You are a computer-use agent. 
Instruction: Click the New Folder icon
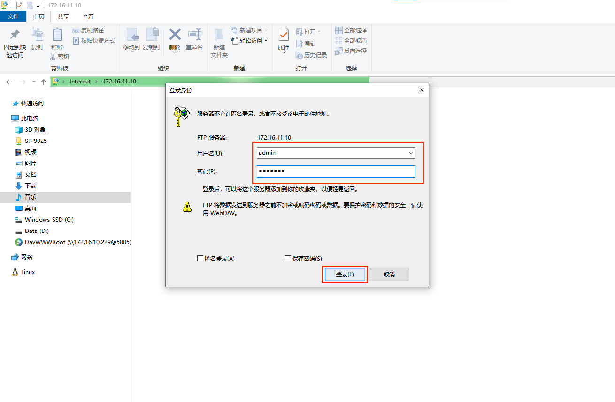[x=219, y=35]
